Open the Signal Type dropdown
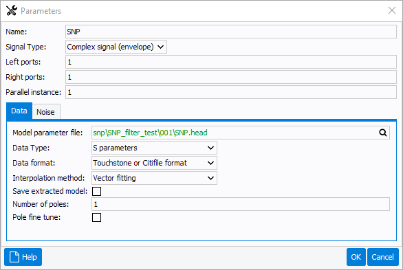The image size is (403, 270). (x=116, y=47)
